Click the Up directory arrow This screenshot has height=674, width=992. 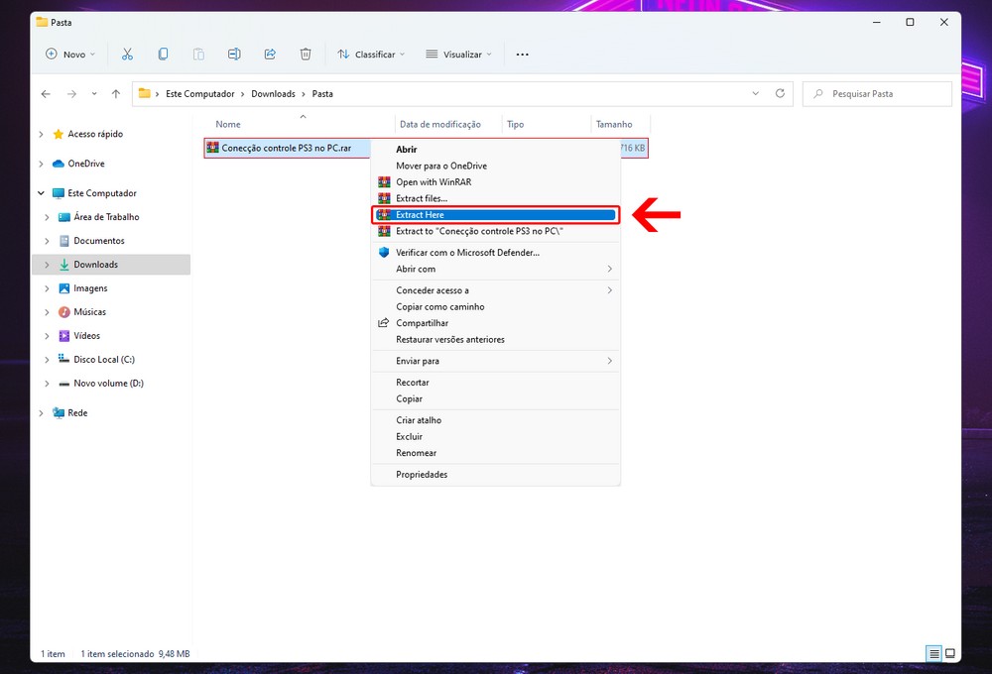[x=116, y=94]
